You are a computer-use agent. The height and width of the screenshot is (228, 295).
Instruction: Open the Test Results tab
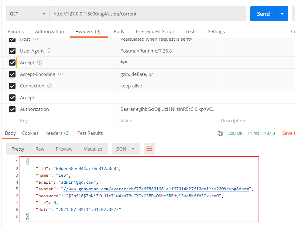90,133
